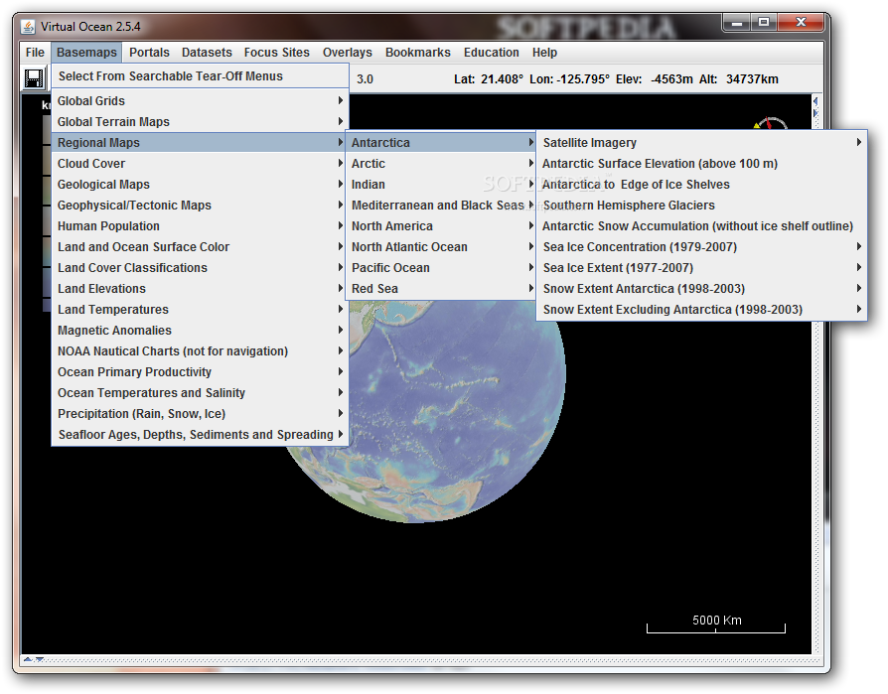Open Snow Extent Antarctica (1998-2003) submenu
This screenshot has width=888, height=694.
tap(701, 289)
